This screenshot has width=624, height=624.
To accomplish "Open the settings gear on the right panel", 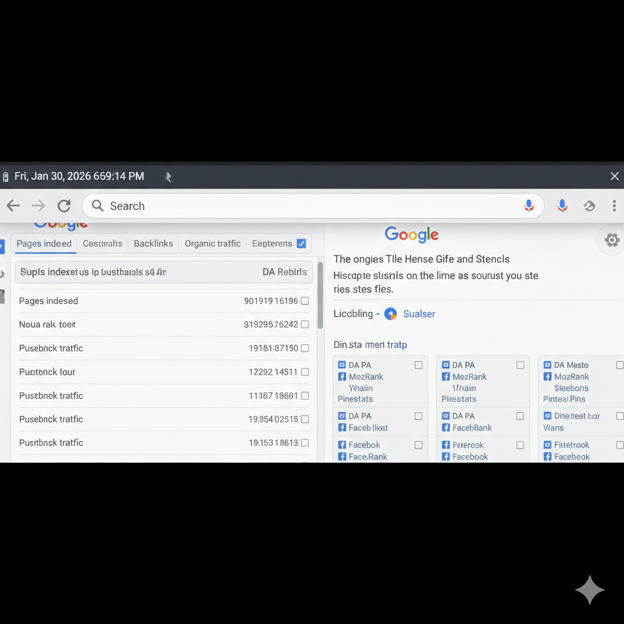I will coord(612,240).
